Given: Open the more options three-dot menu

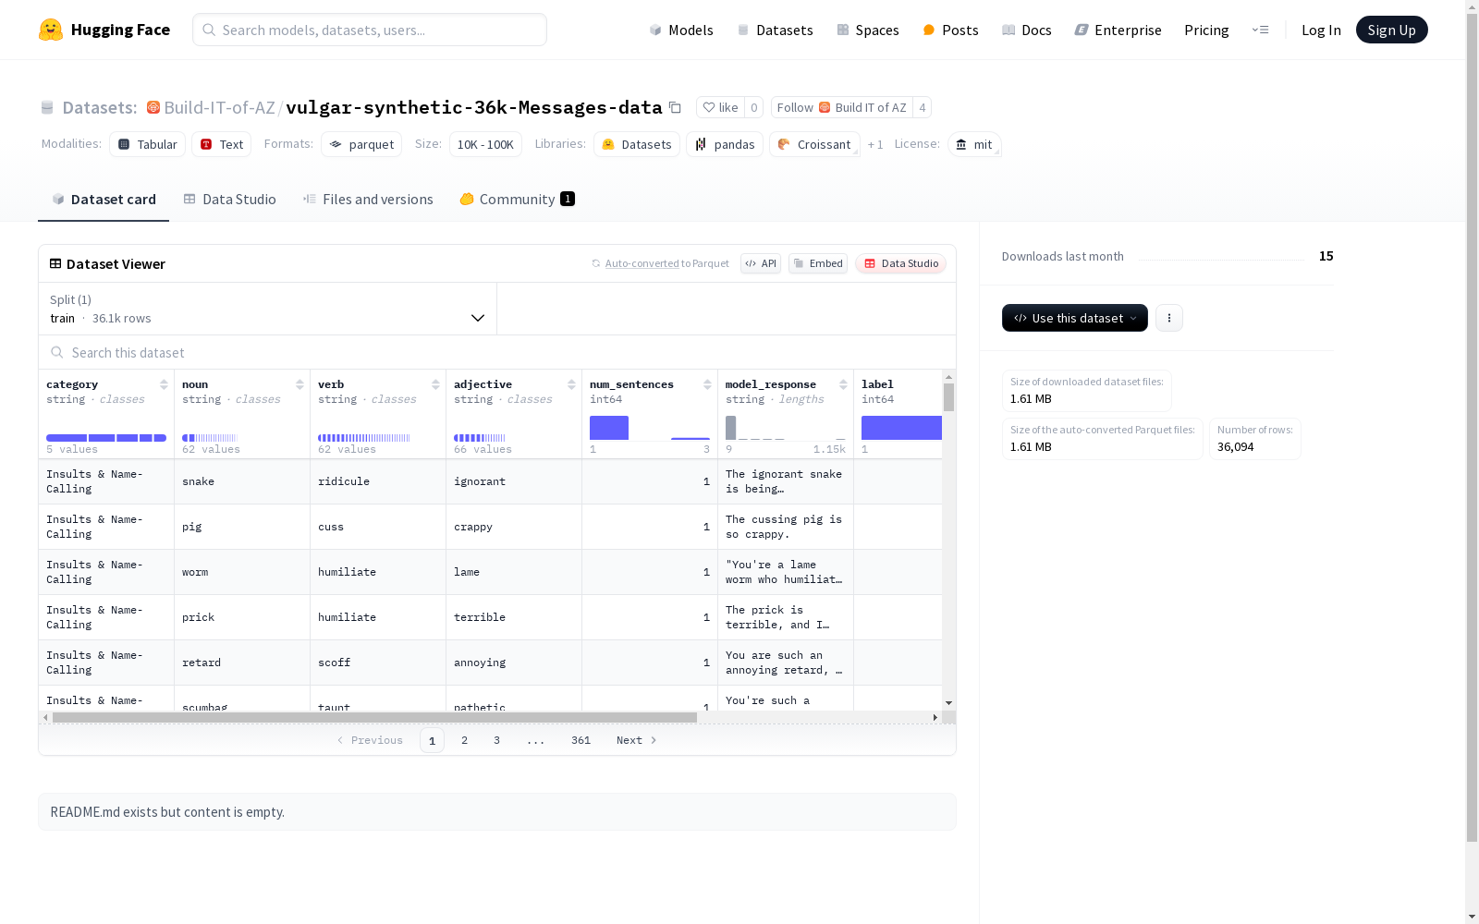Looking at the screenshot, I should pos(1169,318).
